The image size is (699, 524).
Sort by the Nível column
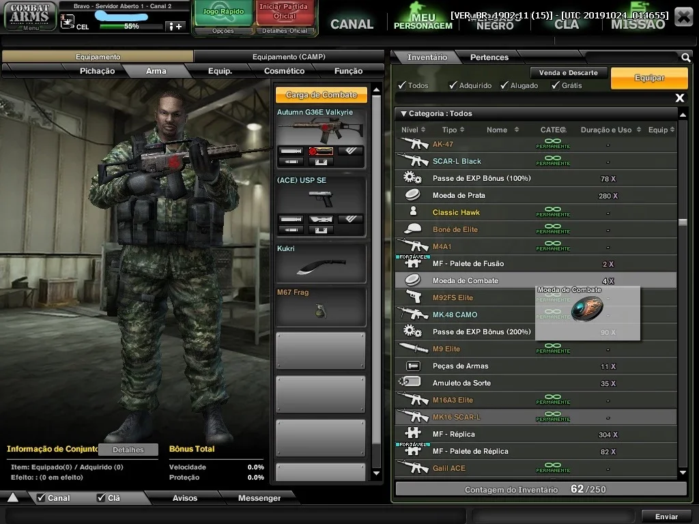pyautogui.click(x=413, y=130)
